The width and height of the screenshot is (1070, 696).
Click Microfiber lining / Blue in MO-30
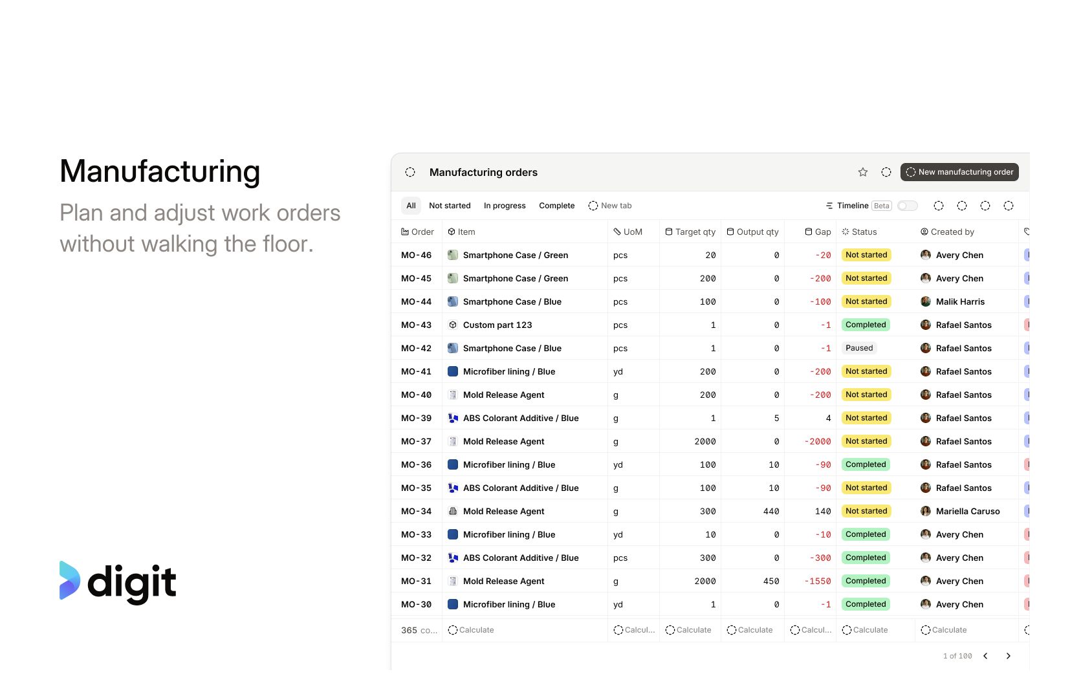click(509, 604)
